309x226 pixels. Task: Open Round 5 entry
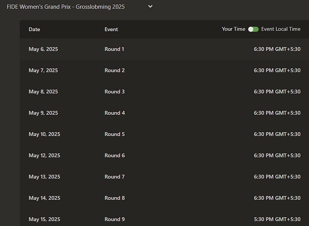click(115, 134)
